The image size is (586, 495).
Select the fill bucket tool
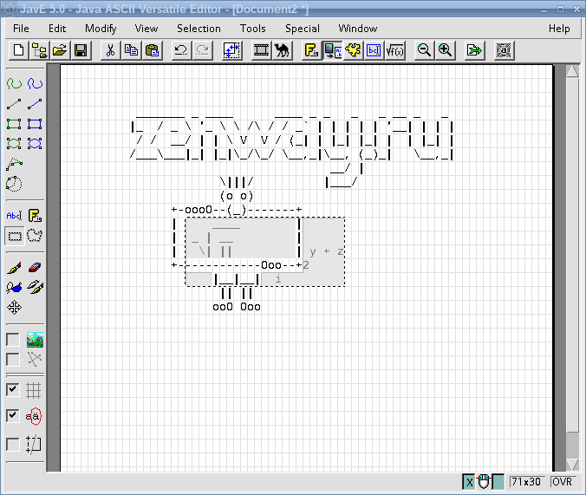click(x=14, y=288)
